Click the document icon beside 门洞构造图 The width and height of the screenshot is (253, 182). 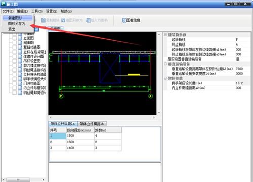[20, 83]
